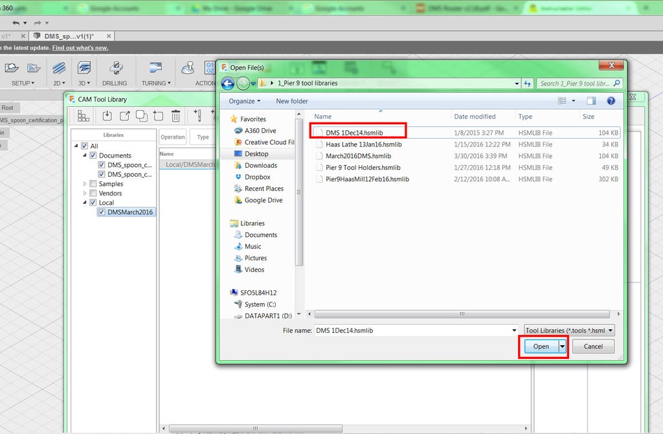Screen dimensions: 663x434
Task: Click the change view icon in Open File dialog
Action: pyautogui.click(x=562, y=100)
